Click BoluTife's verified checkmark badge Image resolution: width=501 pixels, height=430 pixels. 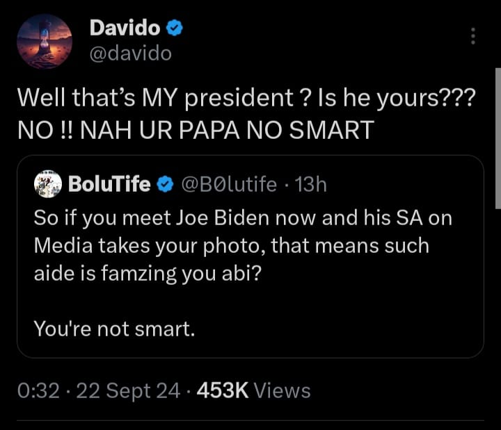pos(164,185)
